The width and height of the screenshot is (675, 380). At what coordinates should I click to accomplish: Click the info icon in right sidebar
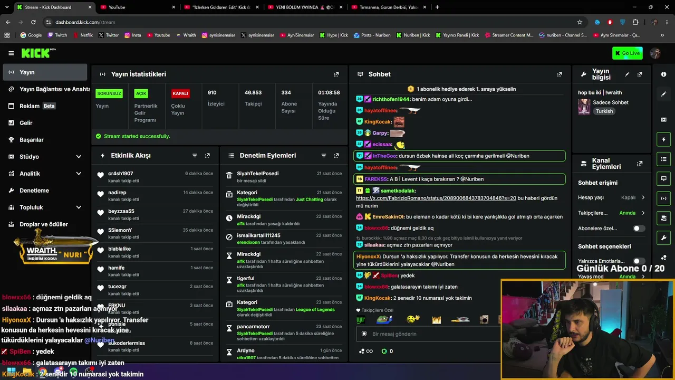click(x=663, y=74)
